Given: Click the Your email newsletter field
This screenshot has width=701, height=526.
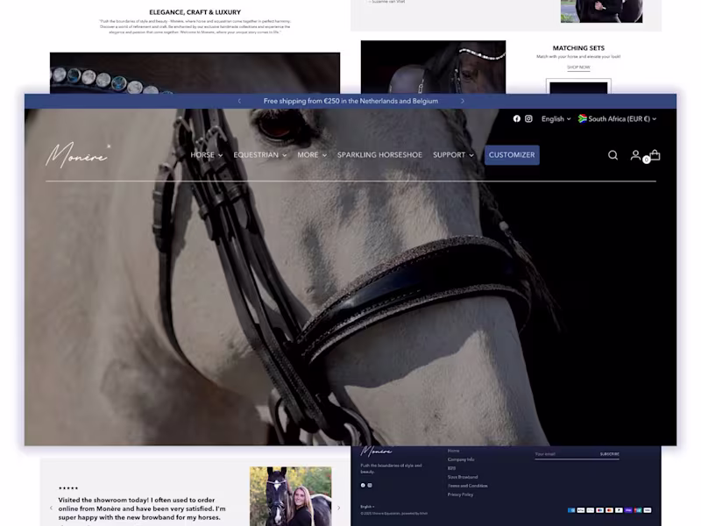Looking at the screenshot, I should pos(565,454).
